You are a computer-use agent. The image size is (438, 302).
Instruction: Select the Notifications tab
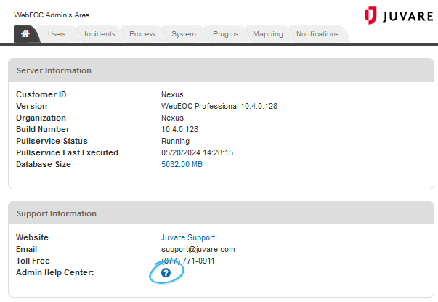tap(317, 34)
